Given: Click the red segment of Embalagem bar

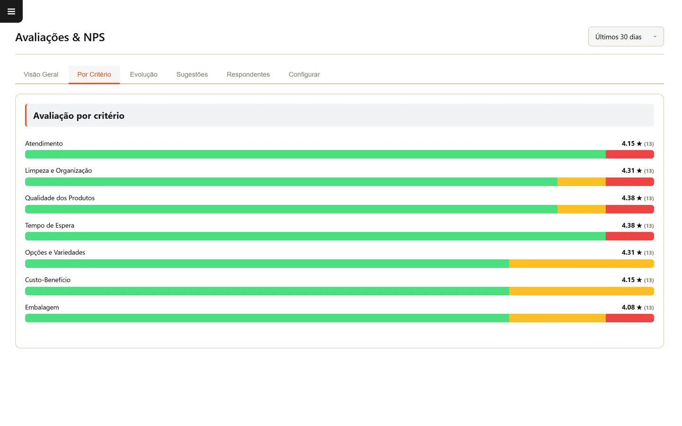Looking at the screenshot, I should tap(630, 318).
